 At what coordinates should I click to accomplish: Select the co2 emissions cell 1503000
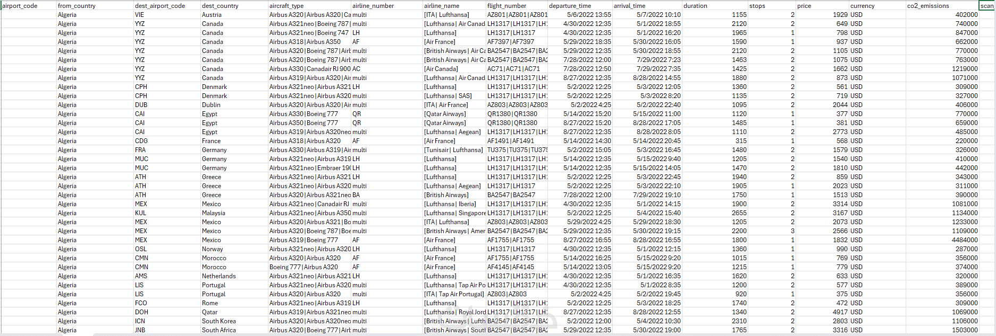coord(942,330)
